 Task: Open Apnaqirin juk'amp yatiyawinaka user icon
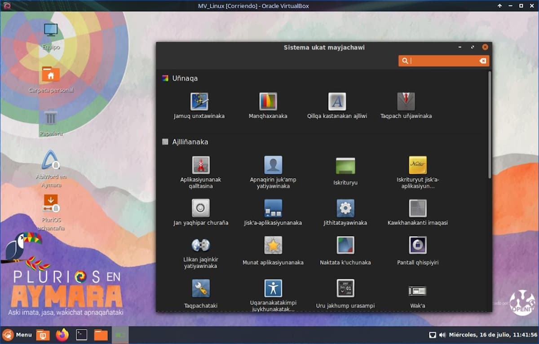click(x=273, y=165)
